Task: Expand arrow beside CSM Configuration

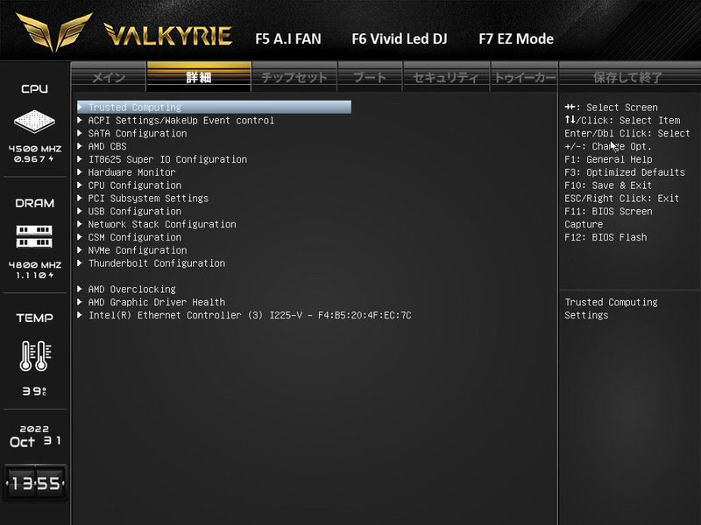Action: [x=80, y=236]
